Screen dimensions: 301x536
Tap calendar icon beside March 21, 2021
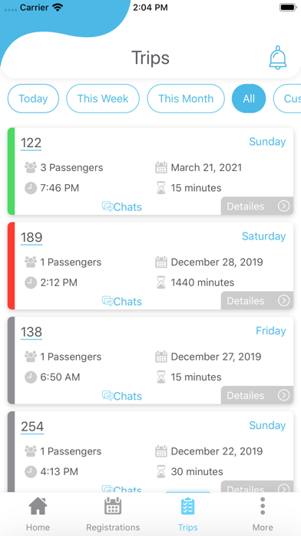161,168
